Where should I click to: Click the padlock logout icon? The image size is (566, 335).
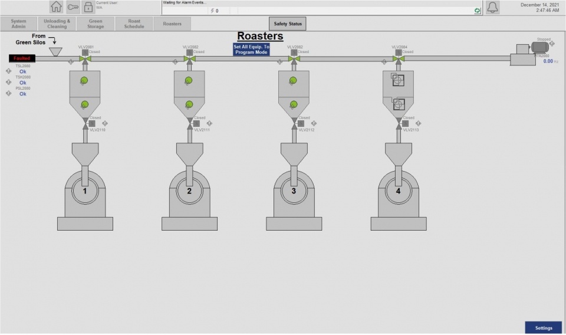pyautogui.click(x=88, y=7)
